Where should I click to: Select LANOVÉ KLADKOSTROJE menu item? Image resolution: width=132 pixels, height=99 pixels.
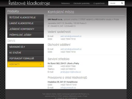tap(26, 23)
